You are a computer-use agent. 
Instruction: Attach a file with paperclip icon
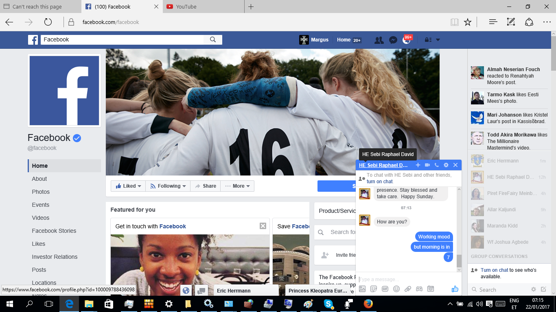tap(408, 289)
